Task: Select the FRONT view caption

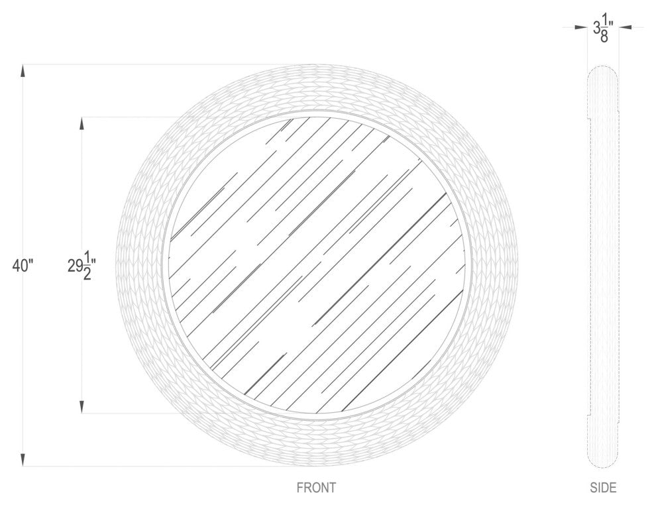Action: point(316,488)
